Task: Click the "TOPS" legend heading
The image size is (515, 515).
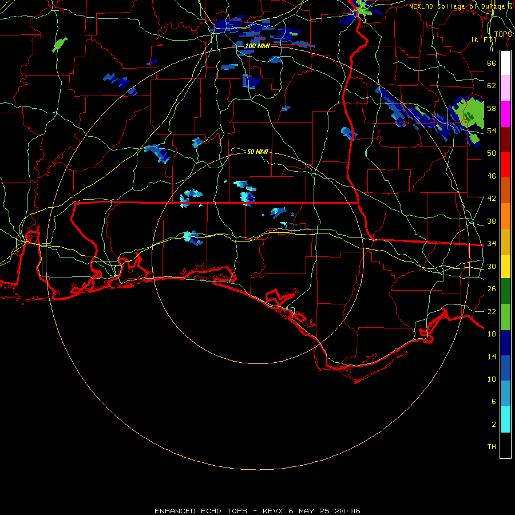Action: click(503, 34)
